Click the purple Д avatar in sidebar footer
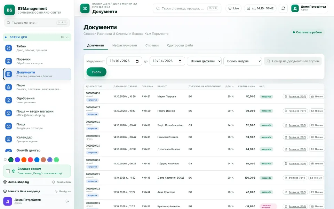 tap(8, 201)
